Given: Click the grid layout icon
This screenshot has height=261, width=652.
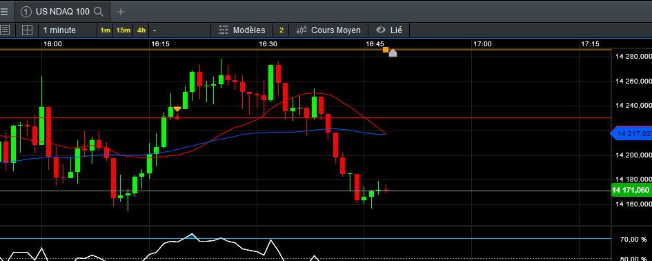Looking at the screenshot, I should point(27,30).
